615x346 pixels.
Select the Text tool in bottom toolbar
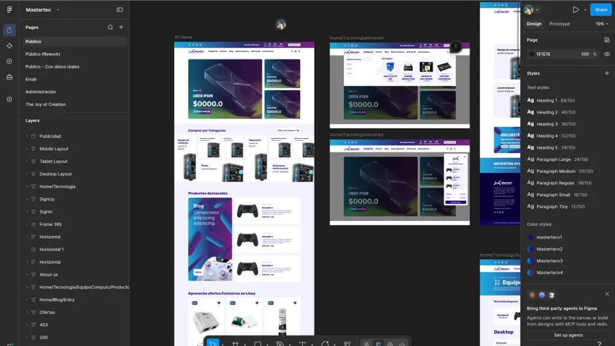click(x=303, y=344)
